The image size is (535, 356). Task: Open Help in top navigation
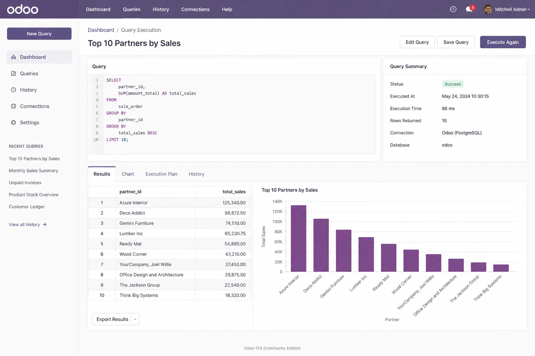pos(227,9)
